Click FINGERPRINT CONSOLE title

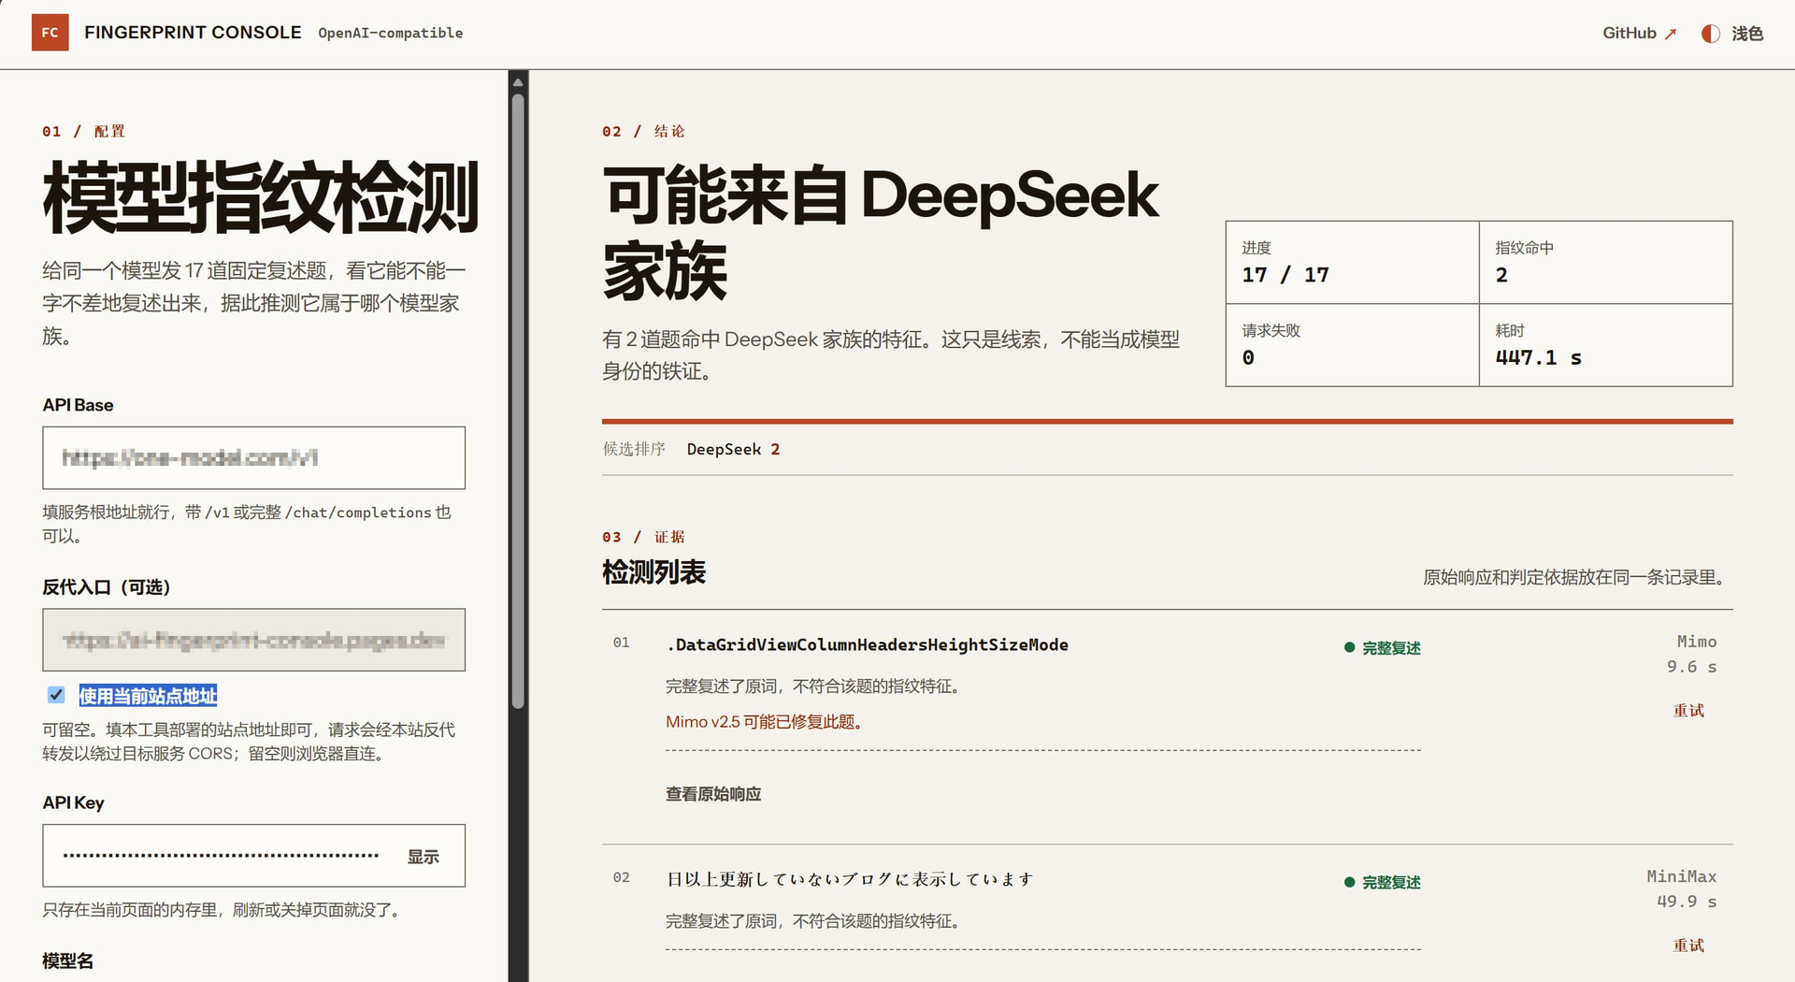tap(193, 33)
